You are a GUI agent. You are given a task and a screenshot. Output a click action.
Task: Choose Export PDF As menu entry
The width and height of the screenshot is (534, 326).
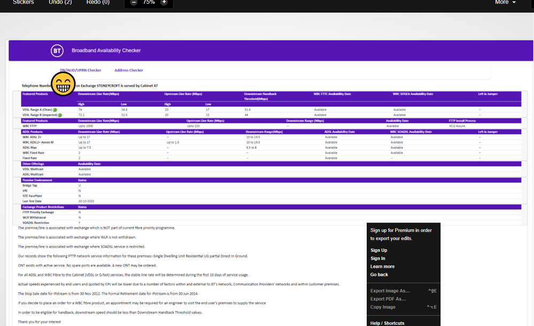pos(389,299)
